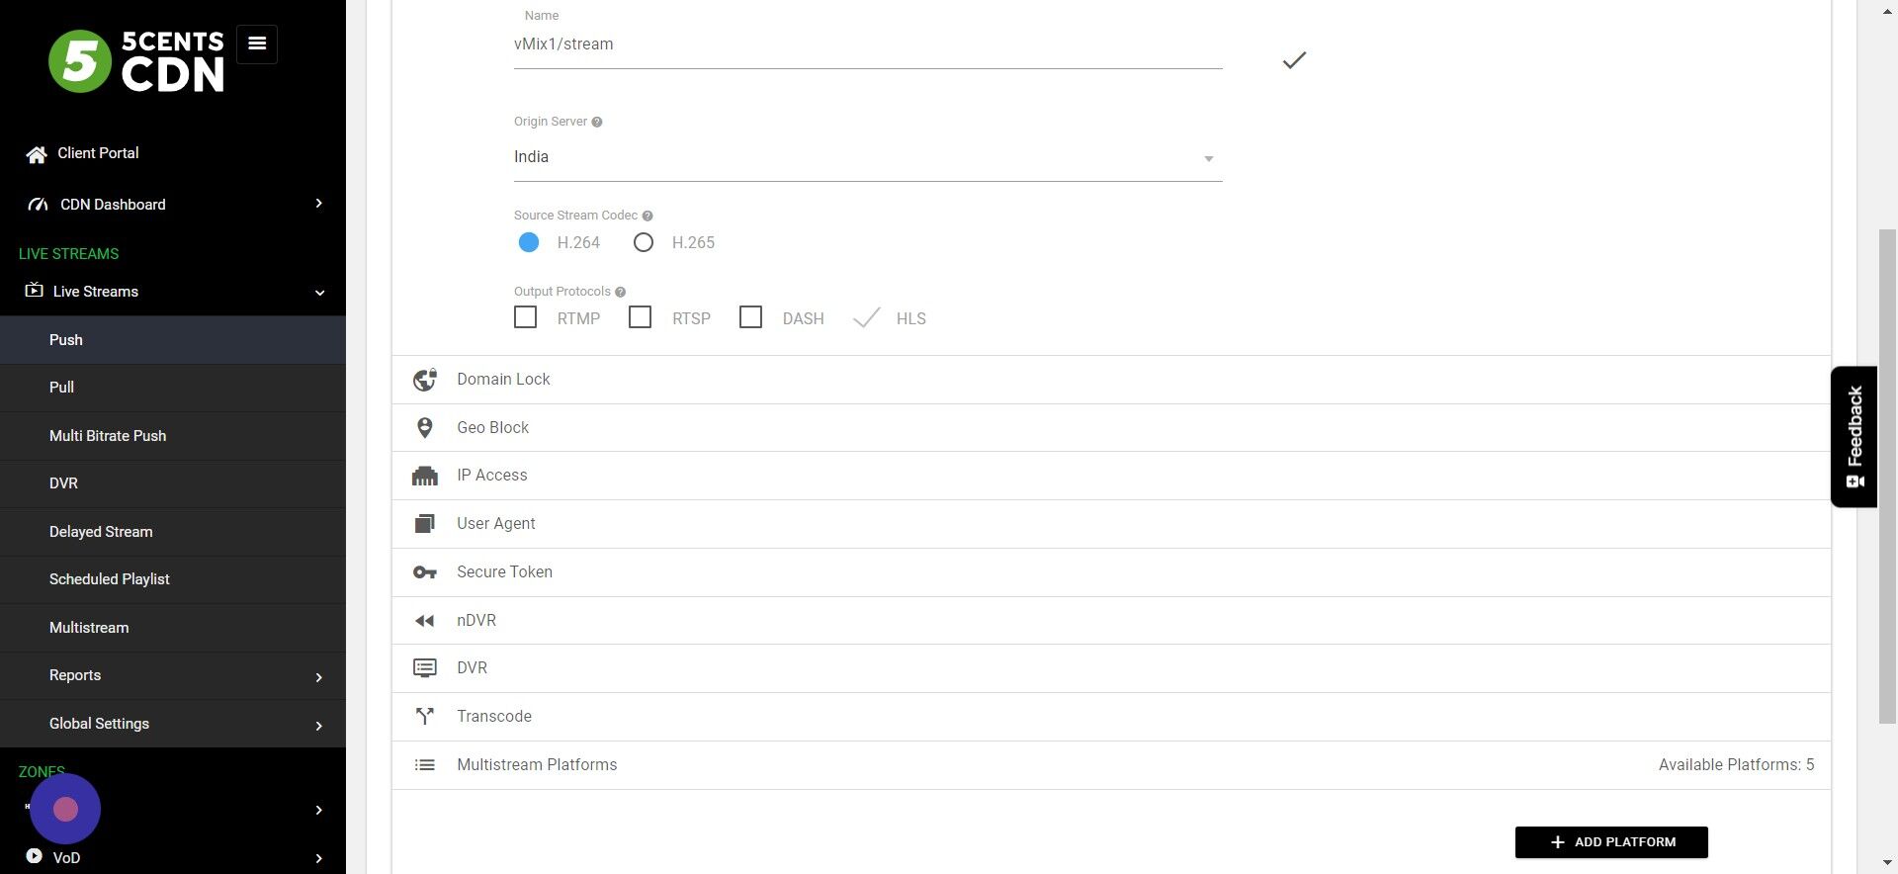The width and height of the screenshot is (1898, 874).
Task: Click the Geo Block pin icon
Action: coord(425,427)
